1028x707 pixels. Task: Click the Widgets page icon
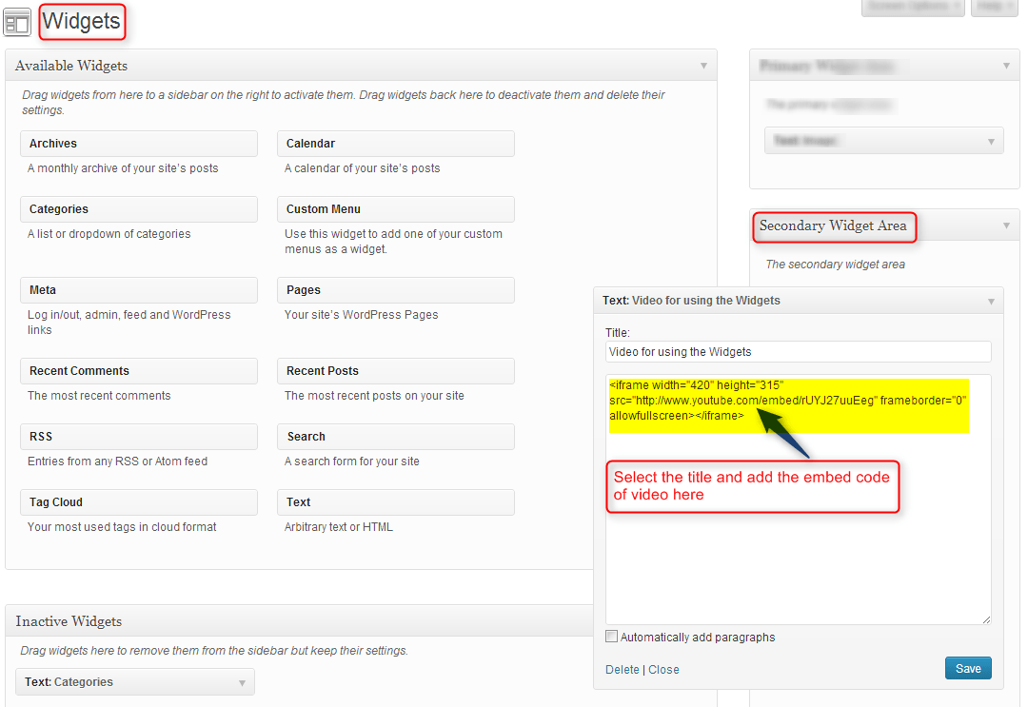[x=17, y=22]
